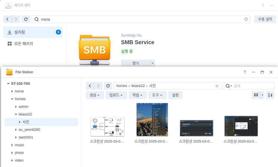This screenshot has width=278, height=167.
Task: Expand the su_yeon6260 folder in tree
Action: (16, 130)
